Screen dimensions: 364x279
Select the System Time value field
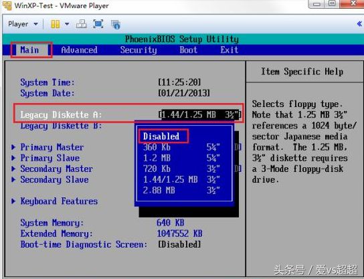pyautogui.click(x=179, y=82)
